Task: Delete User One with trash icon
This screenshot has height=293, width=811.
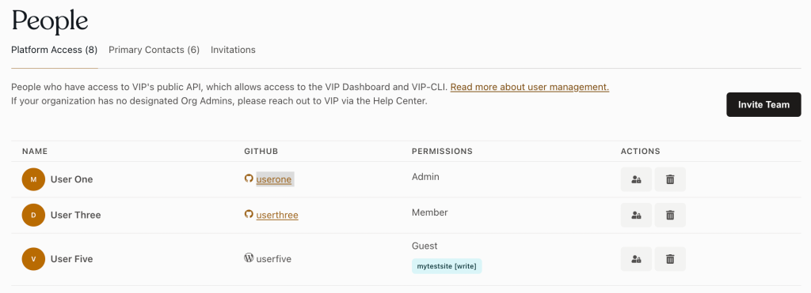Action: pos(670,179)
